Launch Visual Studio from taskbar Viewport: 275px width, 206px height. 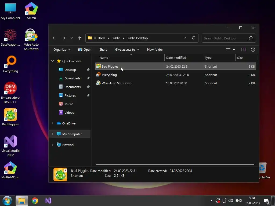tap(48, 201)
